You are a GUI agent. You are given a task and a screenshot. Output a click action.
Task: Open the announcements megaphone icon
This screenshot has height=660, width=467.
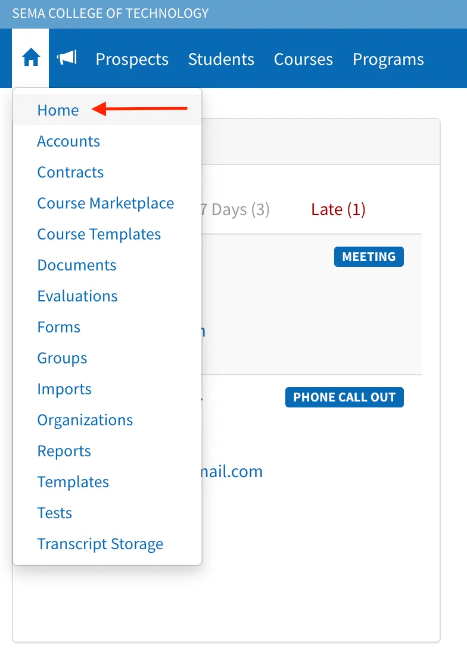pyautogui.click(x=67, y=58)
